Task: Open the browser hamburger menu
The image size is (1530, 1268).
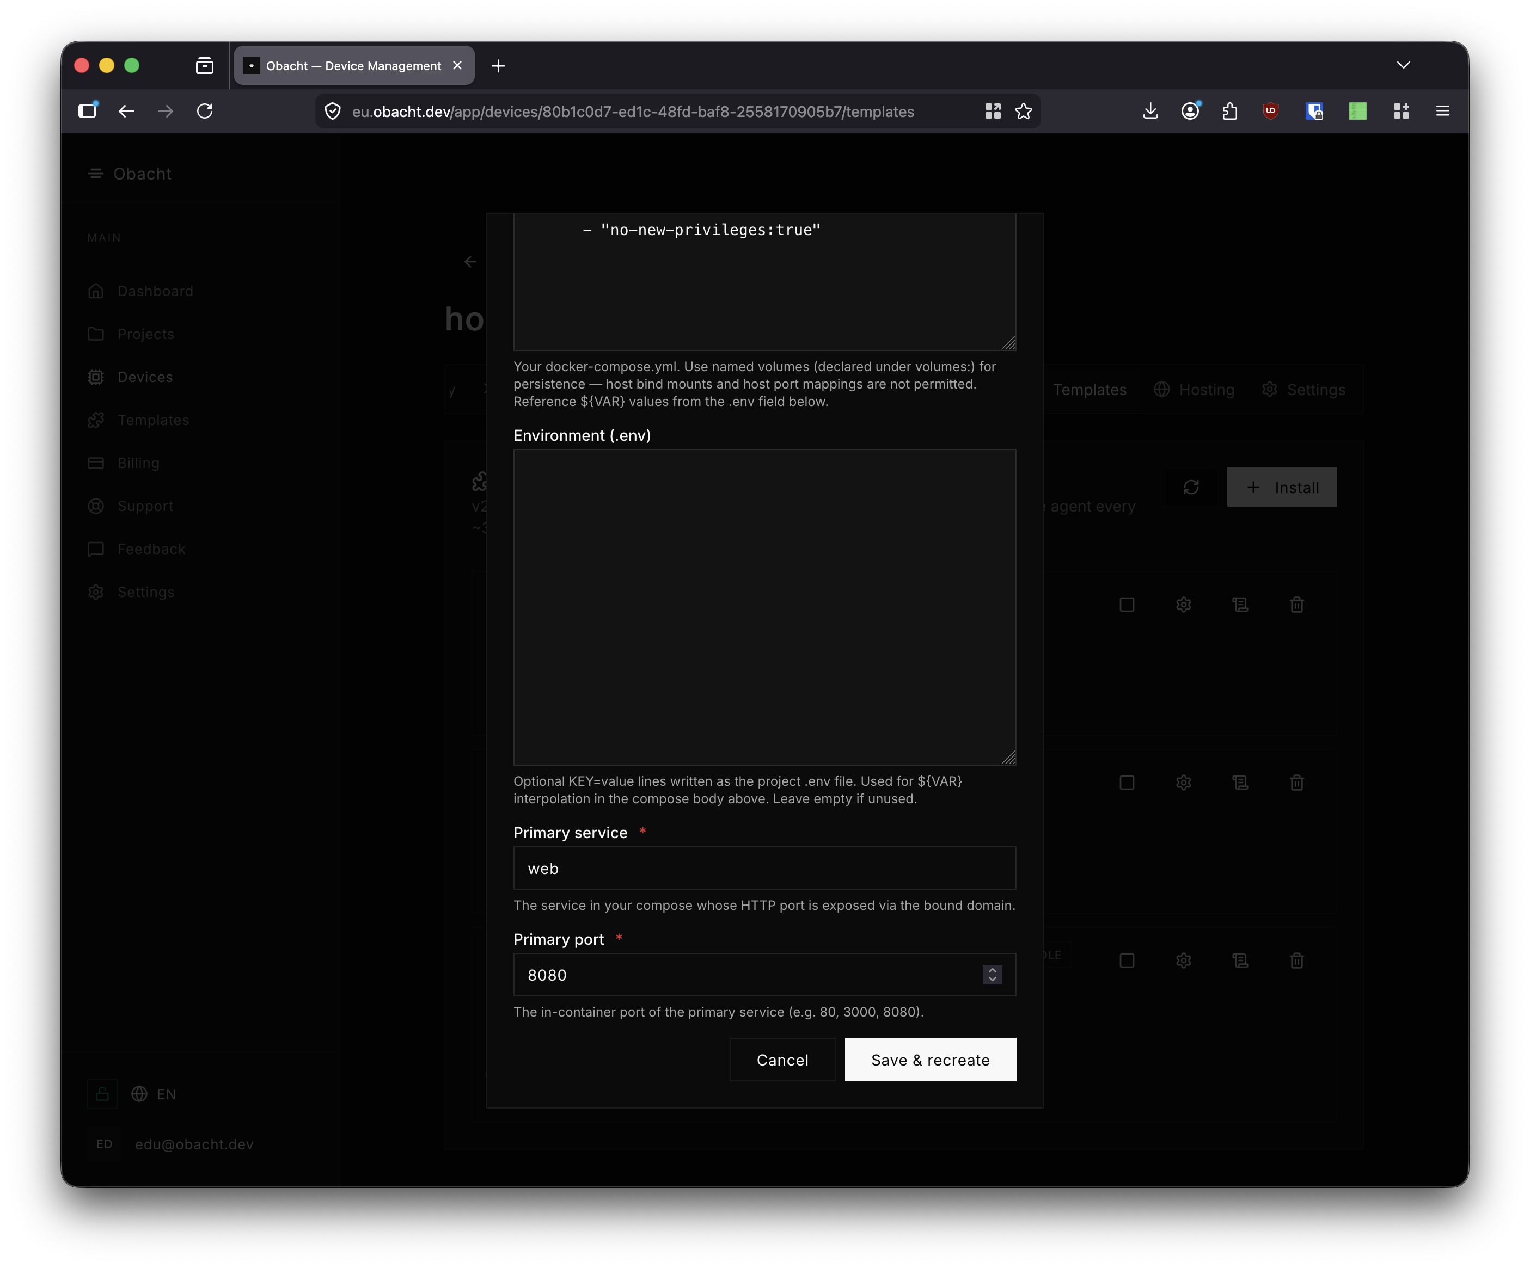Action: coord(1442,110)
